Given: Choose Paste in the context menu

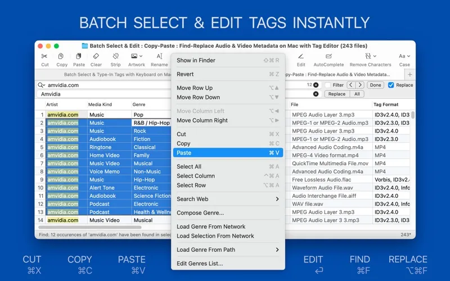Looking at the screenshot, I should (x=228, y=153).
